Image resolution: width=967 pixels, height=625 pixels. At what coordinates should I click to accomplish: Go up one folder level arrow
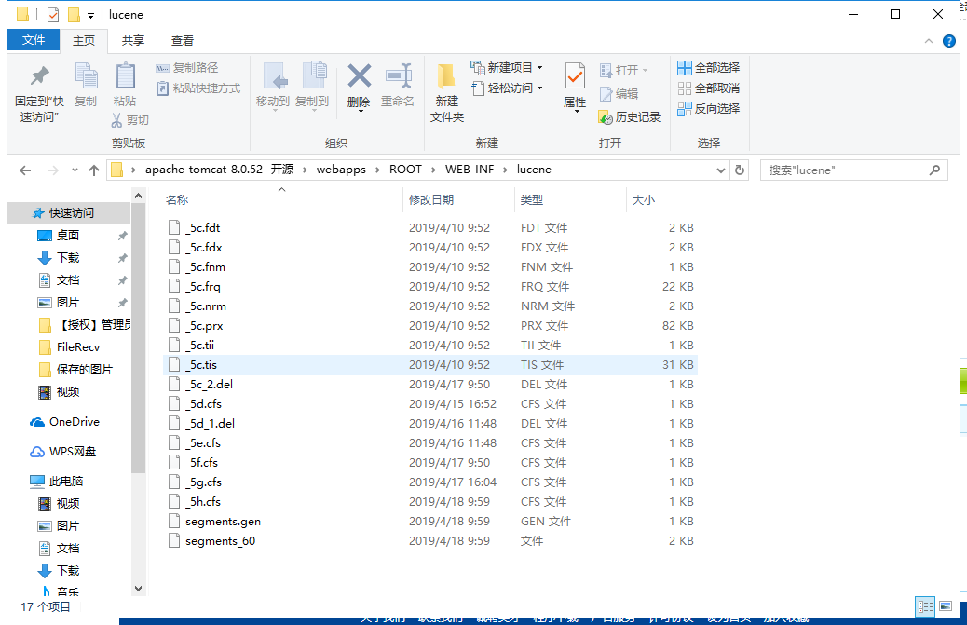point(94,170)
